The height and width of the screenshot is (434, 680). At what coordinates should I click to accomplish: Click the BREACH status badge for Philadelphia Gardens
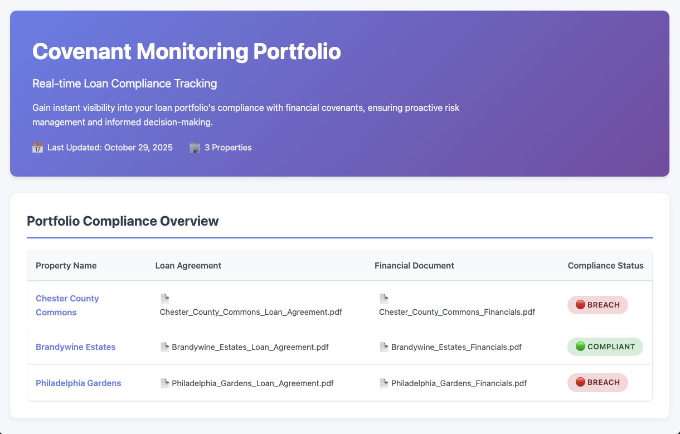point(598,383)
